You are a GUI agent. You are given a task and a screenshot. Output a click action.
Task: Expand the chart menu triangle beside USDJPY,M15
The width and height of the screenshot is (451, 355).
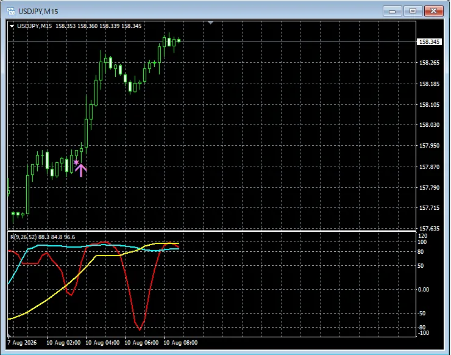point(12,26)
